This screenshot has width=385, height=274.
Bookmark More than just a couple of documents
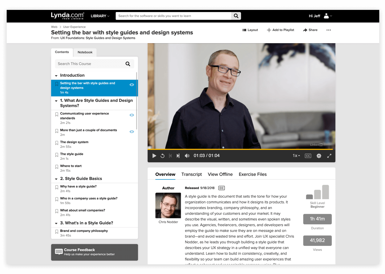[57, 131]
